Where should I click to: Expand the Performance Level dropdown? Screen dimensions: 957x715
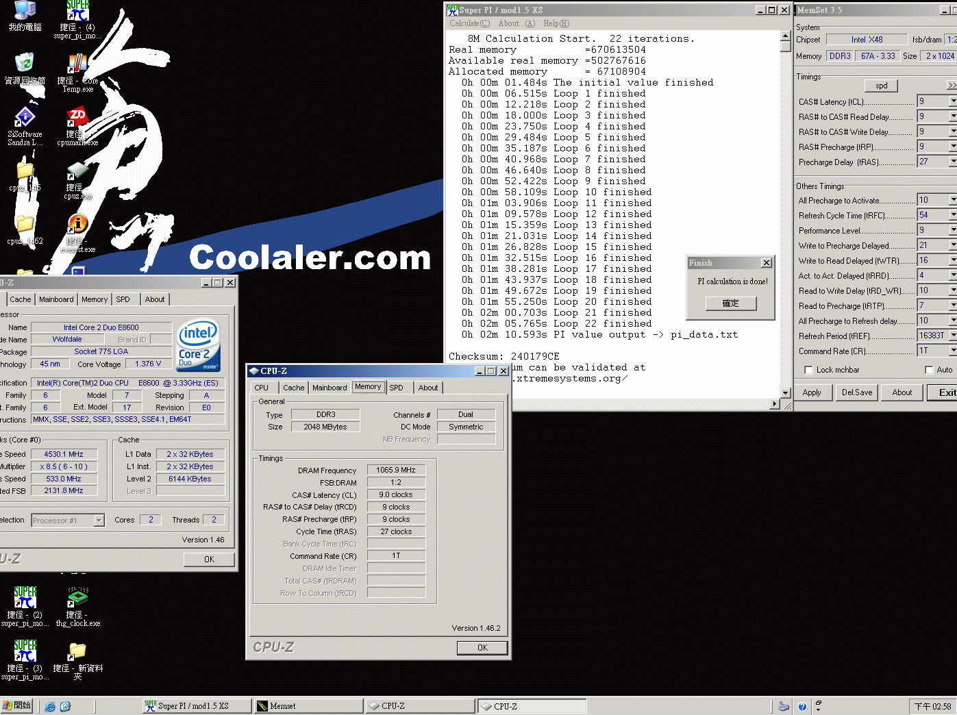(953, 230)
